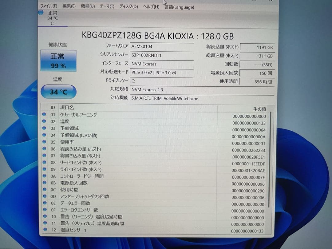Click the ID column header

pyautogui.click(x=53, y=108)
